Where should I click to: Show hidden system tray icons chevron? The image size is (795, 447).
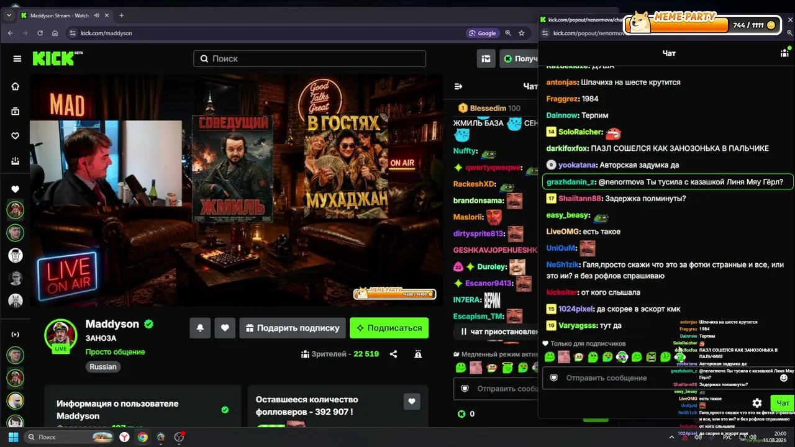tap(671, 437)
